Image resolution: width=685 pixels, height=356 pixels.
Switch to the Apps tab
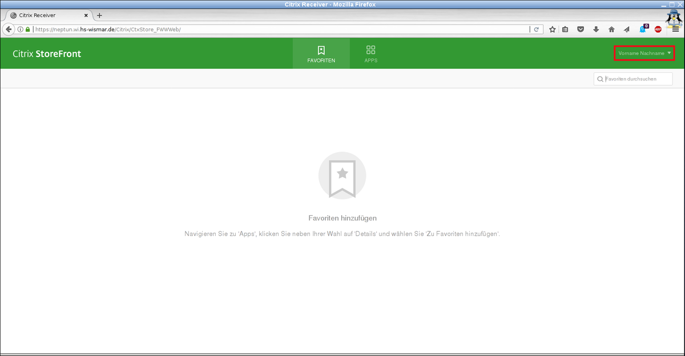[370, 54]
